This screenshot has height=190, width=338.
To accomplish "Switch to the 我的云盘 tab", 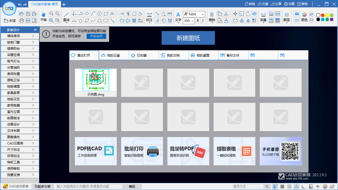I will click(114, 55).
